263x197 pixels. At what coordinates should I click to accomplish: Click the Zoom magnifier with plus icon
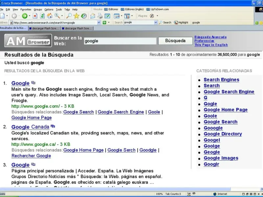click(57, 16)
